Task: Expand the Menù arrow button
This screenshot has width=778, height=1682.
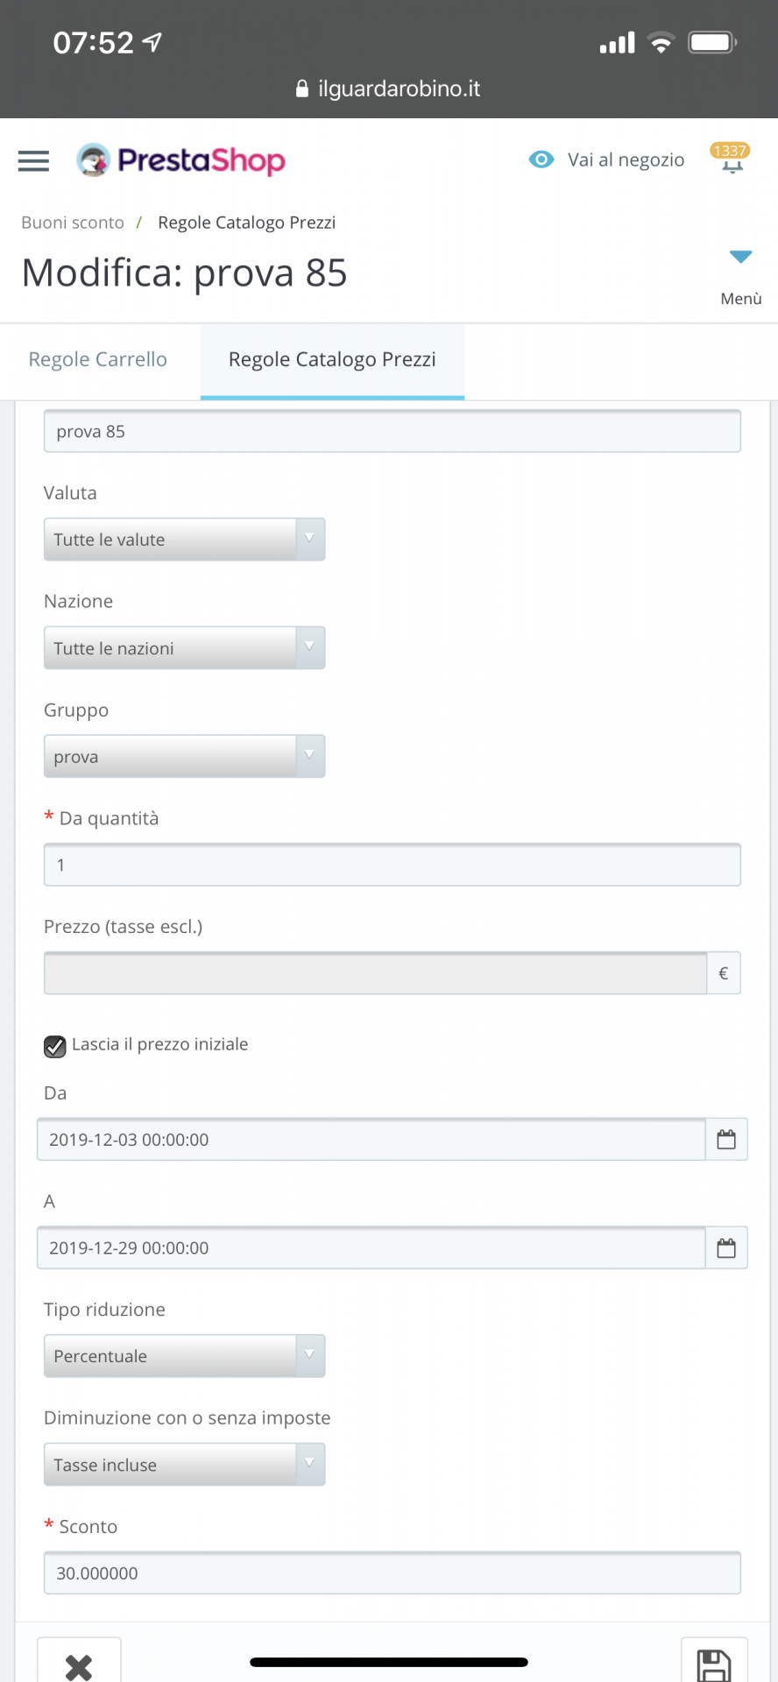Action: click(x=740, y=258)
